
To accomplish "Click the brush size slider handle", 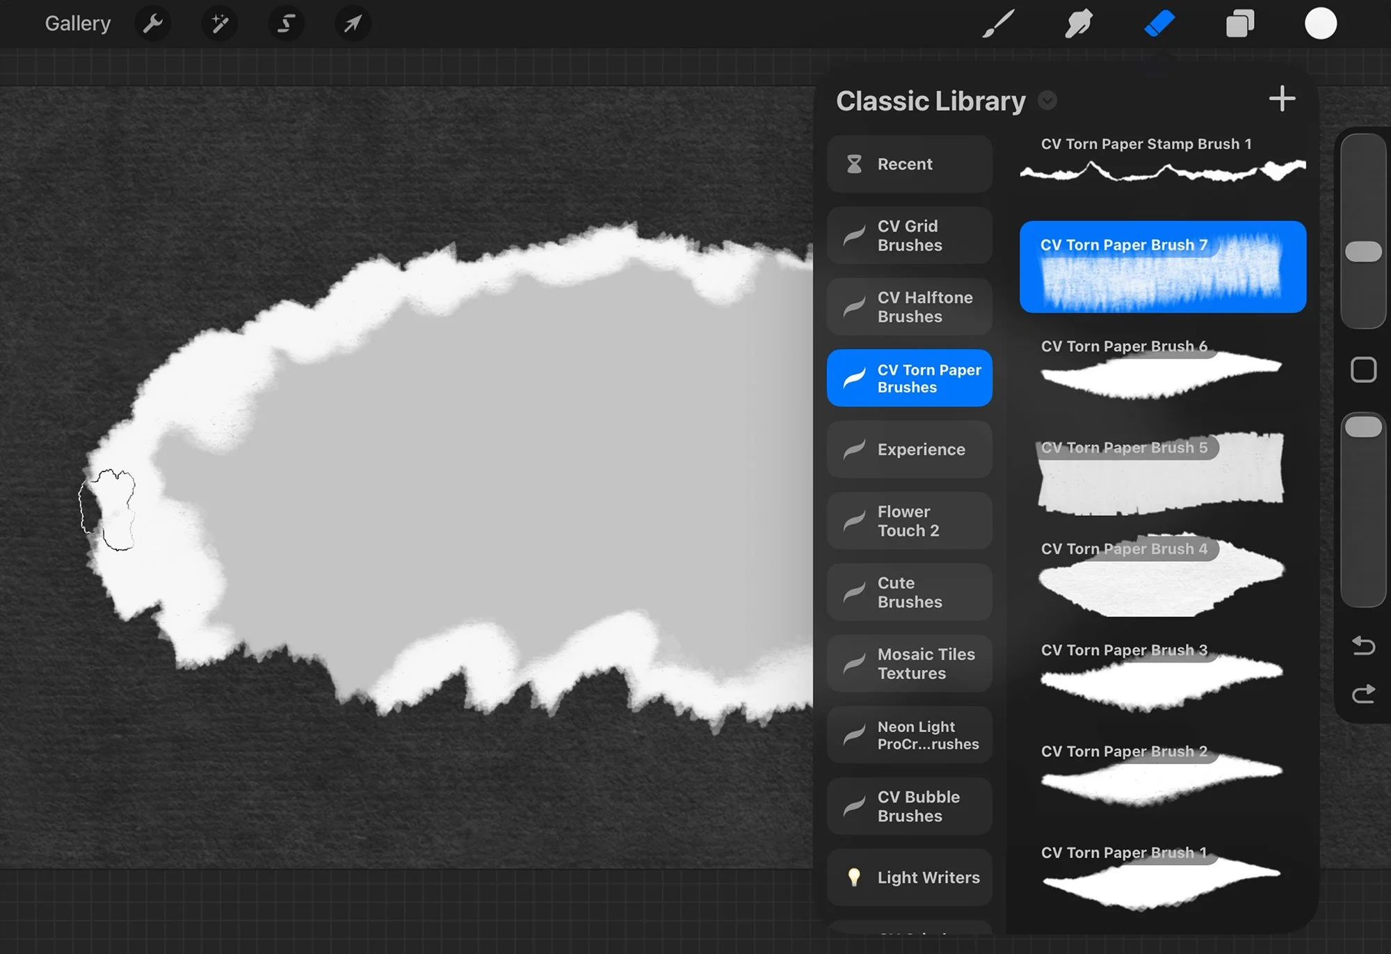I will 1363,252.
